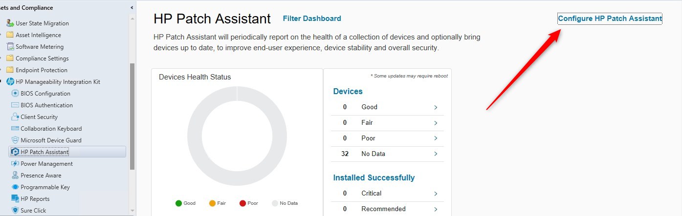Open the Presence Aware icon
682x216 pixels.
(15, 176)
